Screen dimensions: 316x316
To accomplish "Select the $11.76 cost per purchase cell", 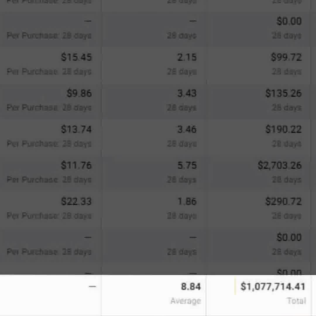I will [76, 165].
